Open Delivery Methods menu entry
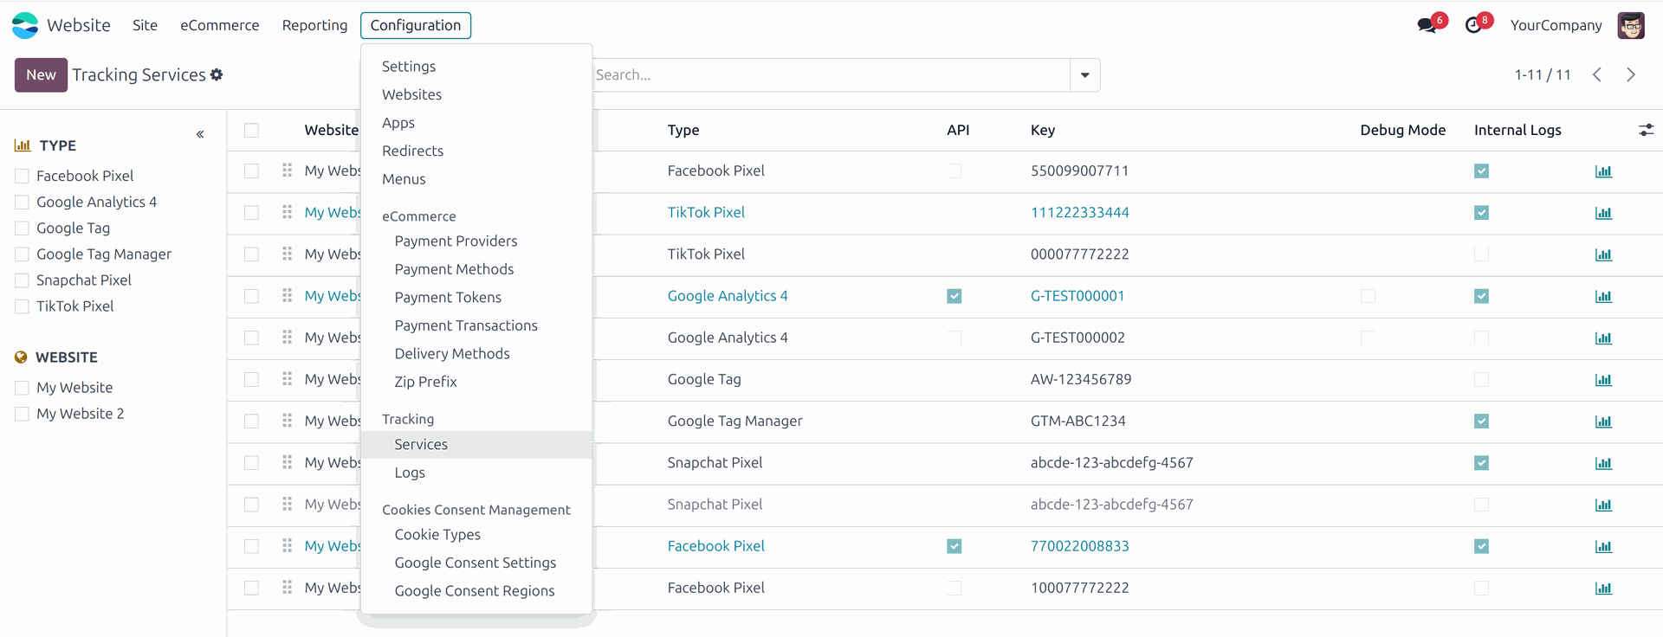 pyautogui.click(x=452, y=353)
